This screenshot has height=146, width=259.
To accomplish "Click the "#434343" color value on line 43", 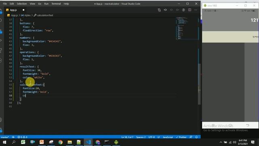I will pos(54,41).
